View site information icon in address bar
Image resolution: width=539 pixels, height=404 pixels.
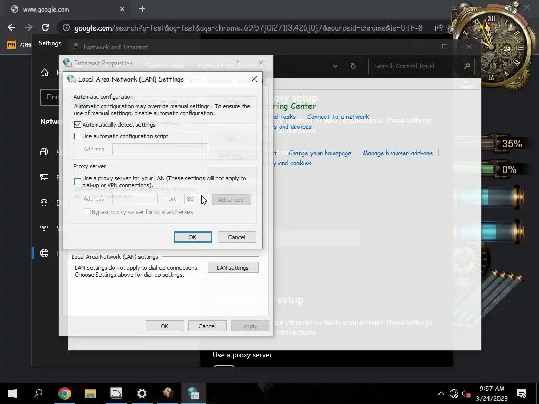[x=66, y=27]
